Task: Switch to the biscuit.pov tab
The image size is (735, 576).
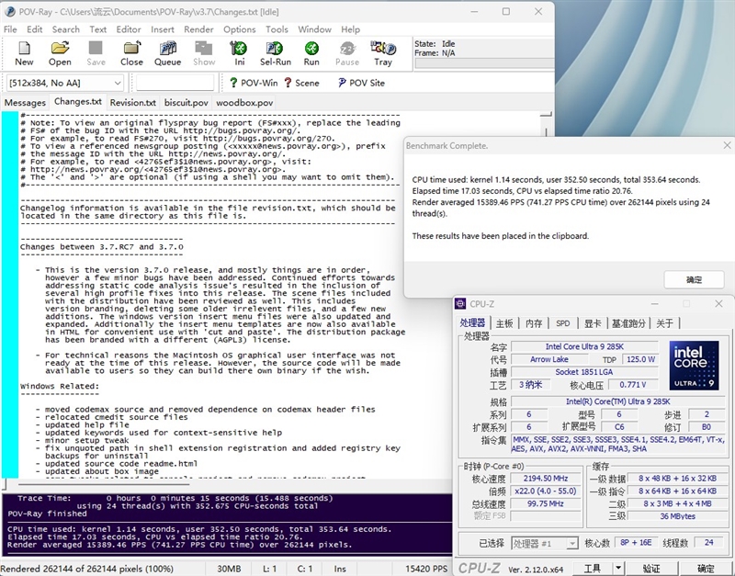Action: [x=186, y=103]
